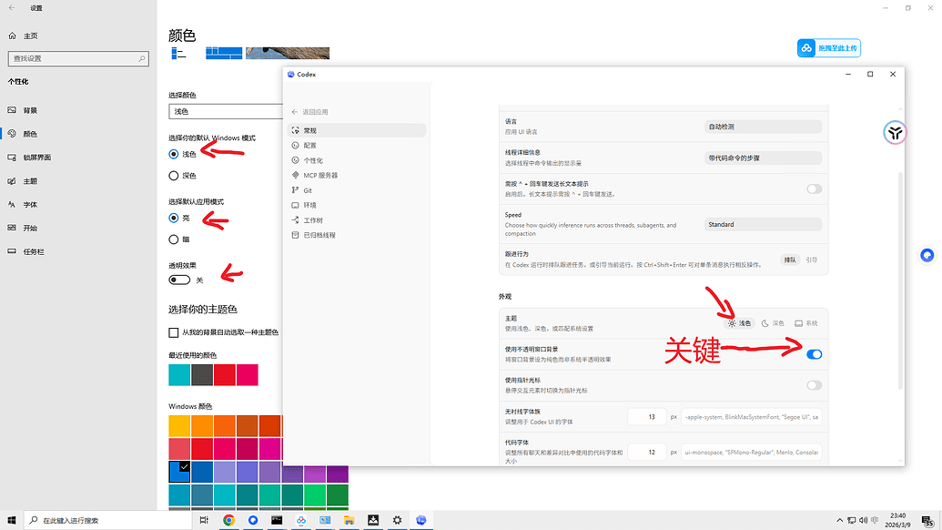Open the download-arrow app on the taskbar

(x=373, y=520)
